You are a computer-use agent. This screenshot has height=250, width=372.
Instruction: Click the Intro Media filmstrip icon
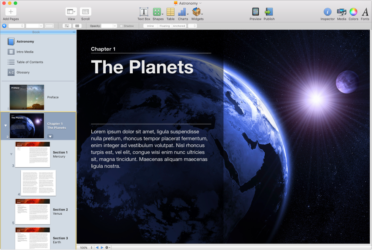click(x=11, y=52)
